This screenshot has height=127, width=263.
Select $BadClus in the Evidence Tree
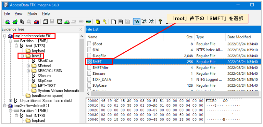click(x=45, y=61)
